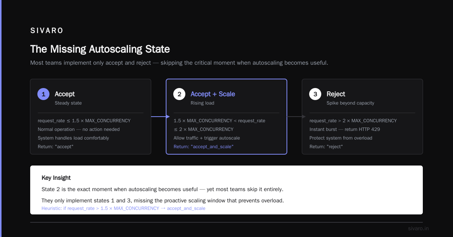Click the Rising load subtitle
Viewport: 453px width, 237px height.
click(202, 103)
